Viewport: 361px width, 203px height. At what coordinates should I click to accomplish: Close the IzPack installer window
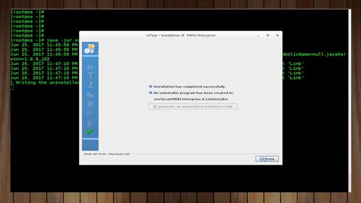(278, 36)
